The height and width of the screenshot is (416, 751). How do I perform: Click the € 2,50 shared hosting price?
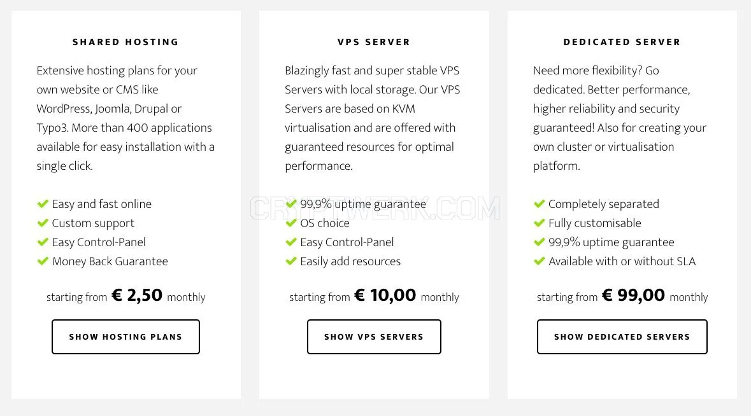[137, 295]
